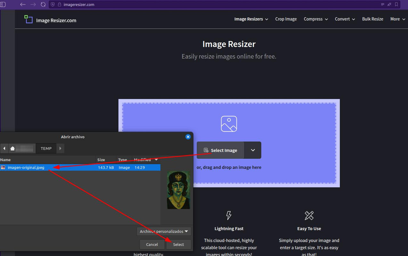Click the picture icon in the drop zone

[229, 124]
